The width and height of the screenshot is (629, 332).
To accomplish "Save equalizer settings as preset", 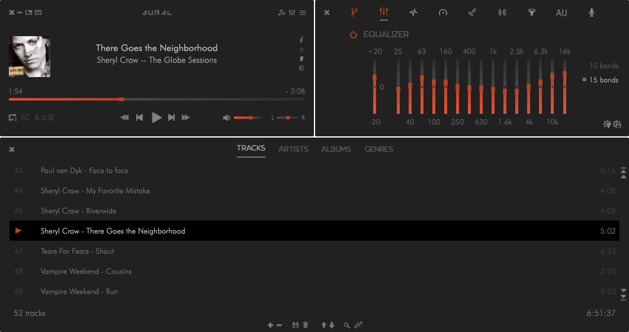I will 617,124.
